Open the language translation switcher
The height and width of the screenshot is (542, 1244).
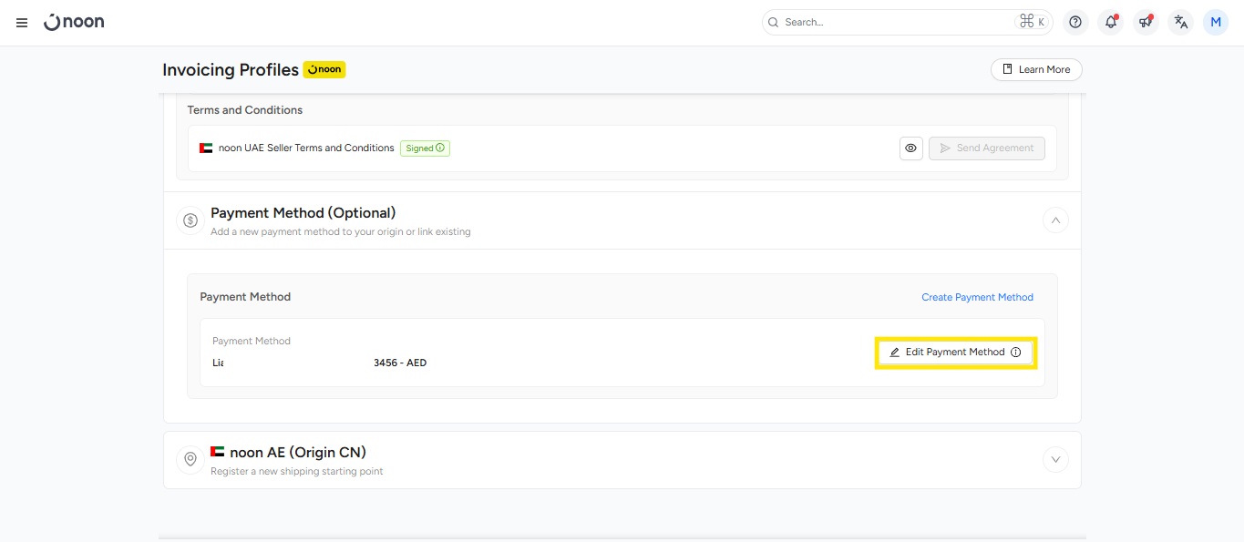coord(1181,23)
